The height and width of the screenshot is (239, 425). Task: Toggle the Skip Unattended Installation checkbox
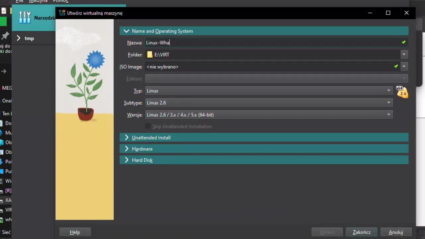tap(148, 126)
